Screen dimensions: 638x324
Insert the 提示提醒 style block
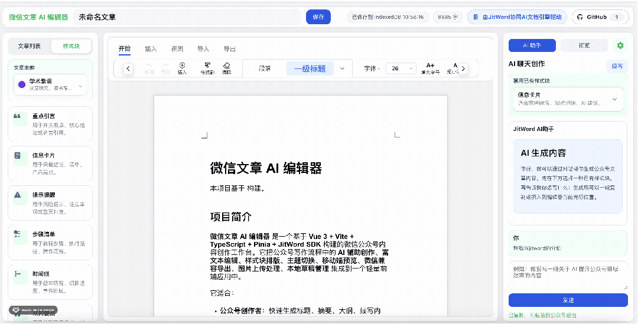pos(50,203)
